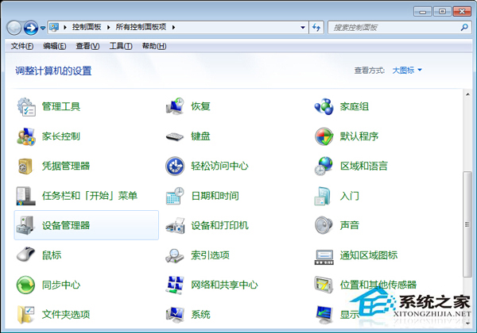The image size is (477, 333).
Task: Open the 凭据管理器 safe icon
Action: [x=25, y=166]
